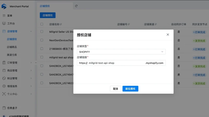Click the Merchant Portal logo icon

coord(4,6)
